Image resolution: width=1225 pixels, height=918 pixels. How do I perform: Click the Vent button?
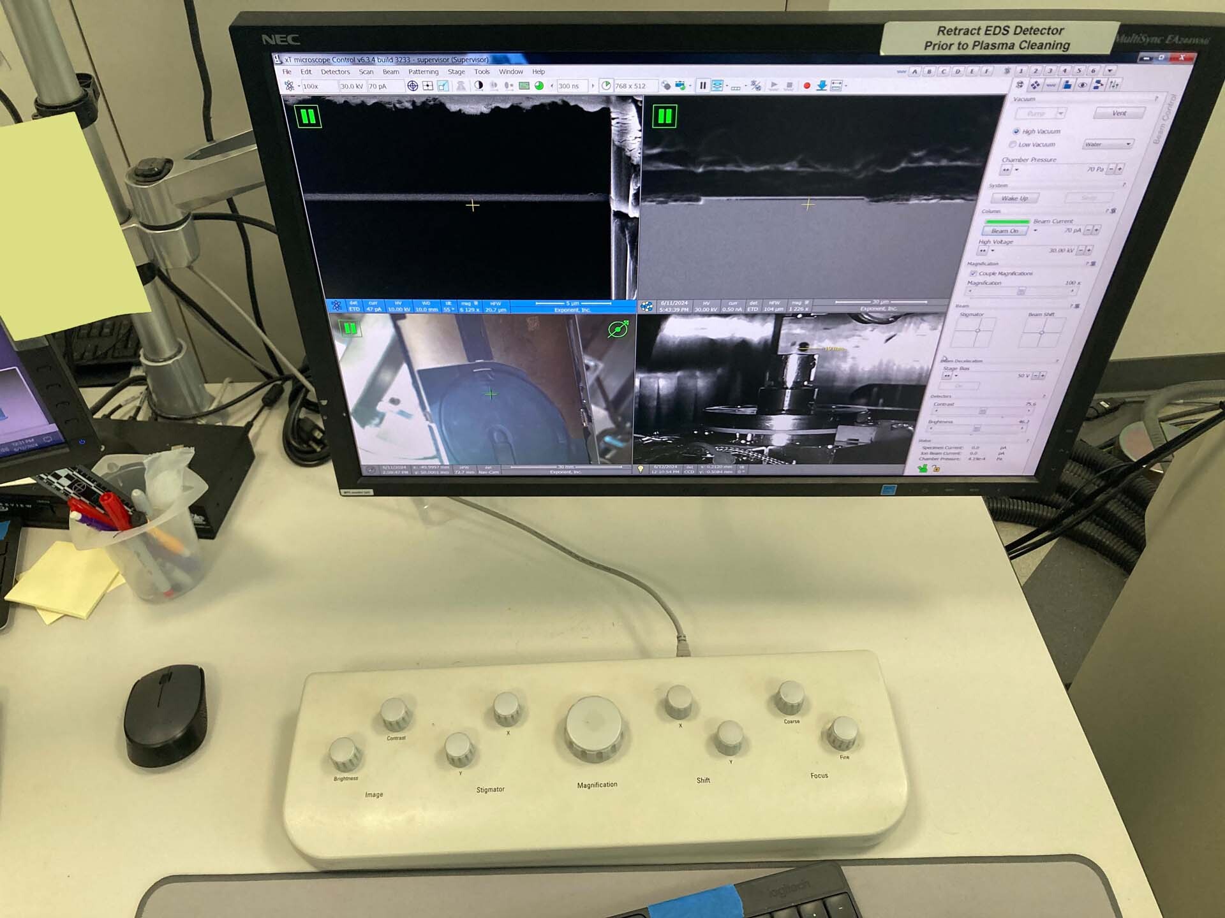(x=1119, y=113)
